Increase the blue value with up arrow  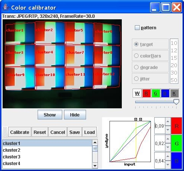coord(168,157)
